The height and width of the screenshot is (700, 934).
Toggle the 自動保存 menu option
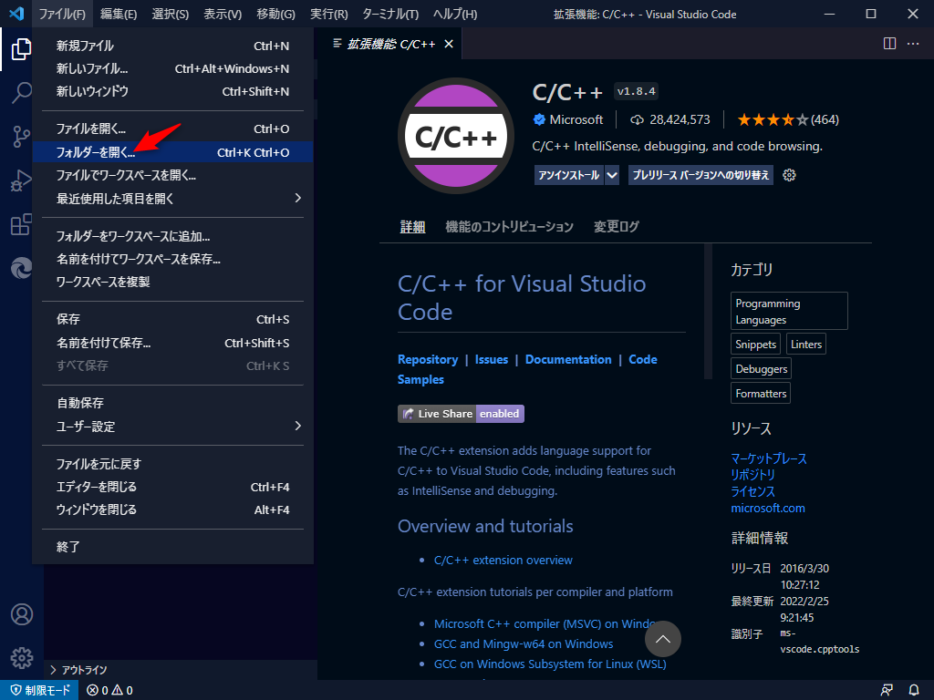tap(172, 403)
